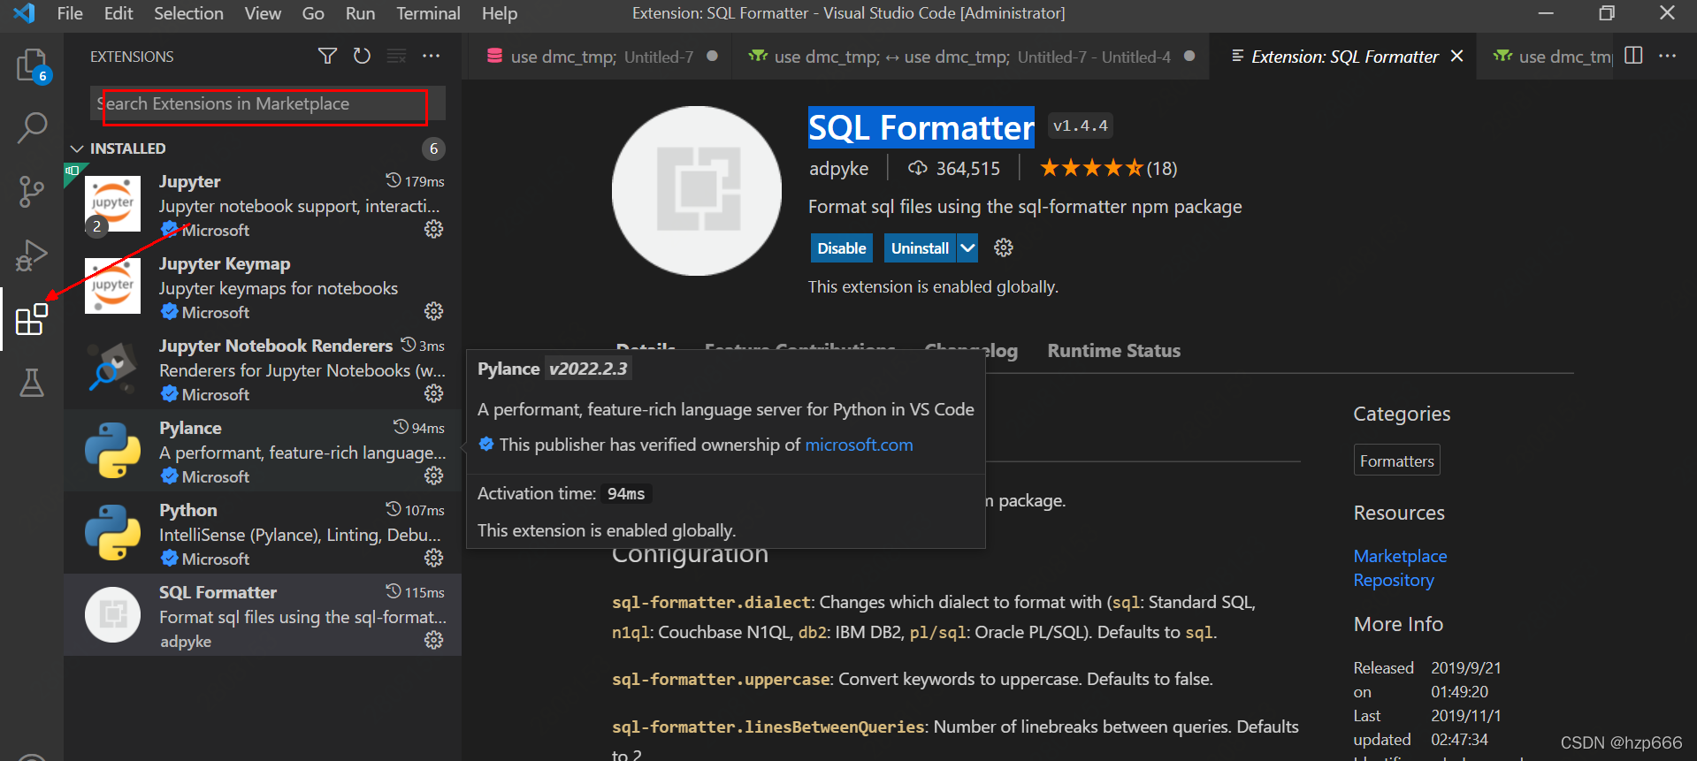Open the Go menu

313,13
